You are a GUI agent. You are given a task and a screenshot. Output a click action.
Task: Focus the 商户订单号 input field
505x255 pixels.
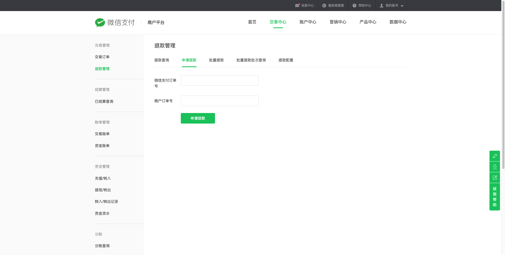coord(220,101)
